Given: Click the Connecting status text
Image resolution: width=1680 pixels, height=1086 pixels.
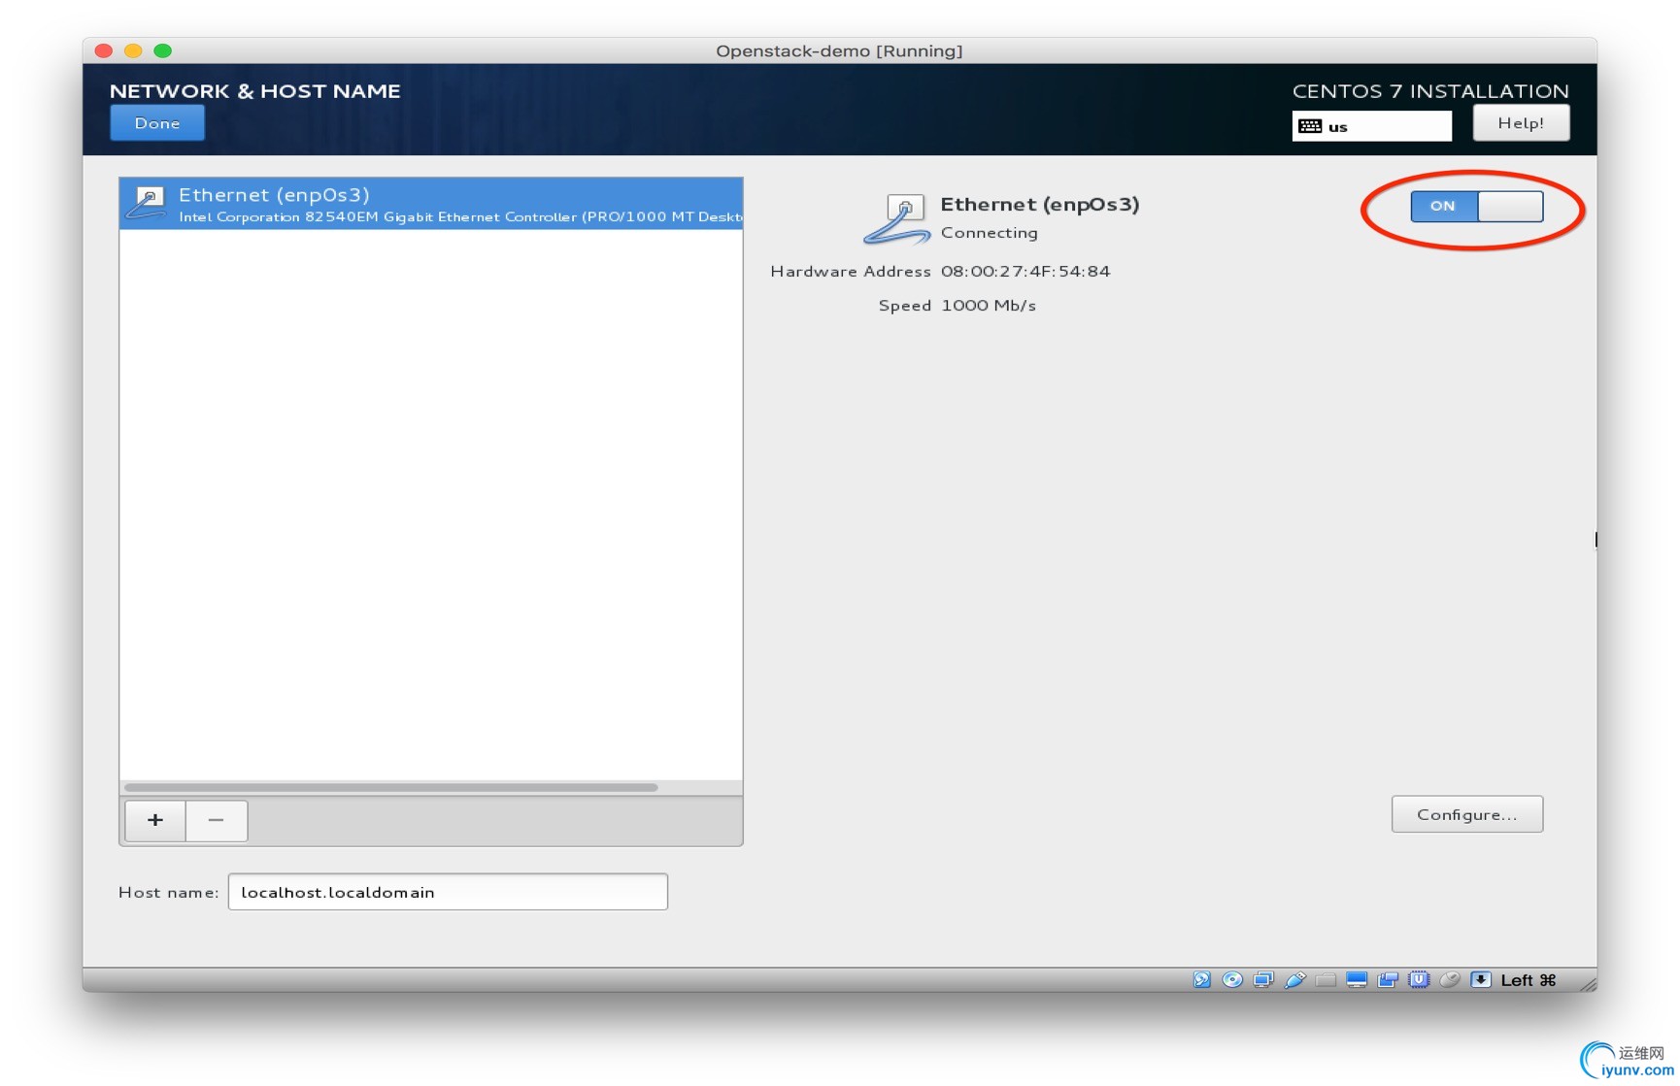Looking at the screenshot, I should 990,233.
